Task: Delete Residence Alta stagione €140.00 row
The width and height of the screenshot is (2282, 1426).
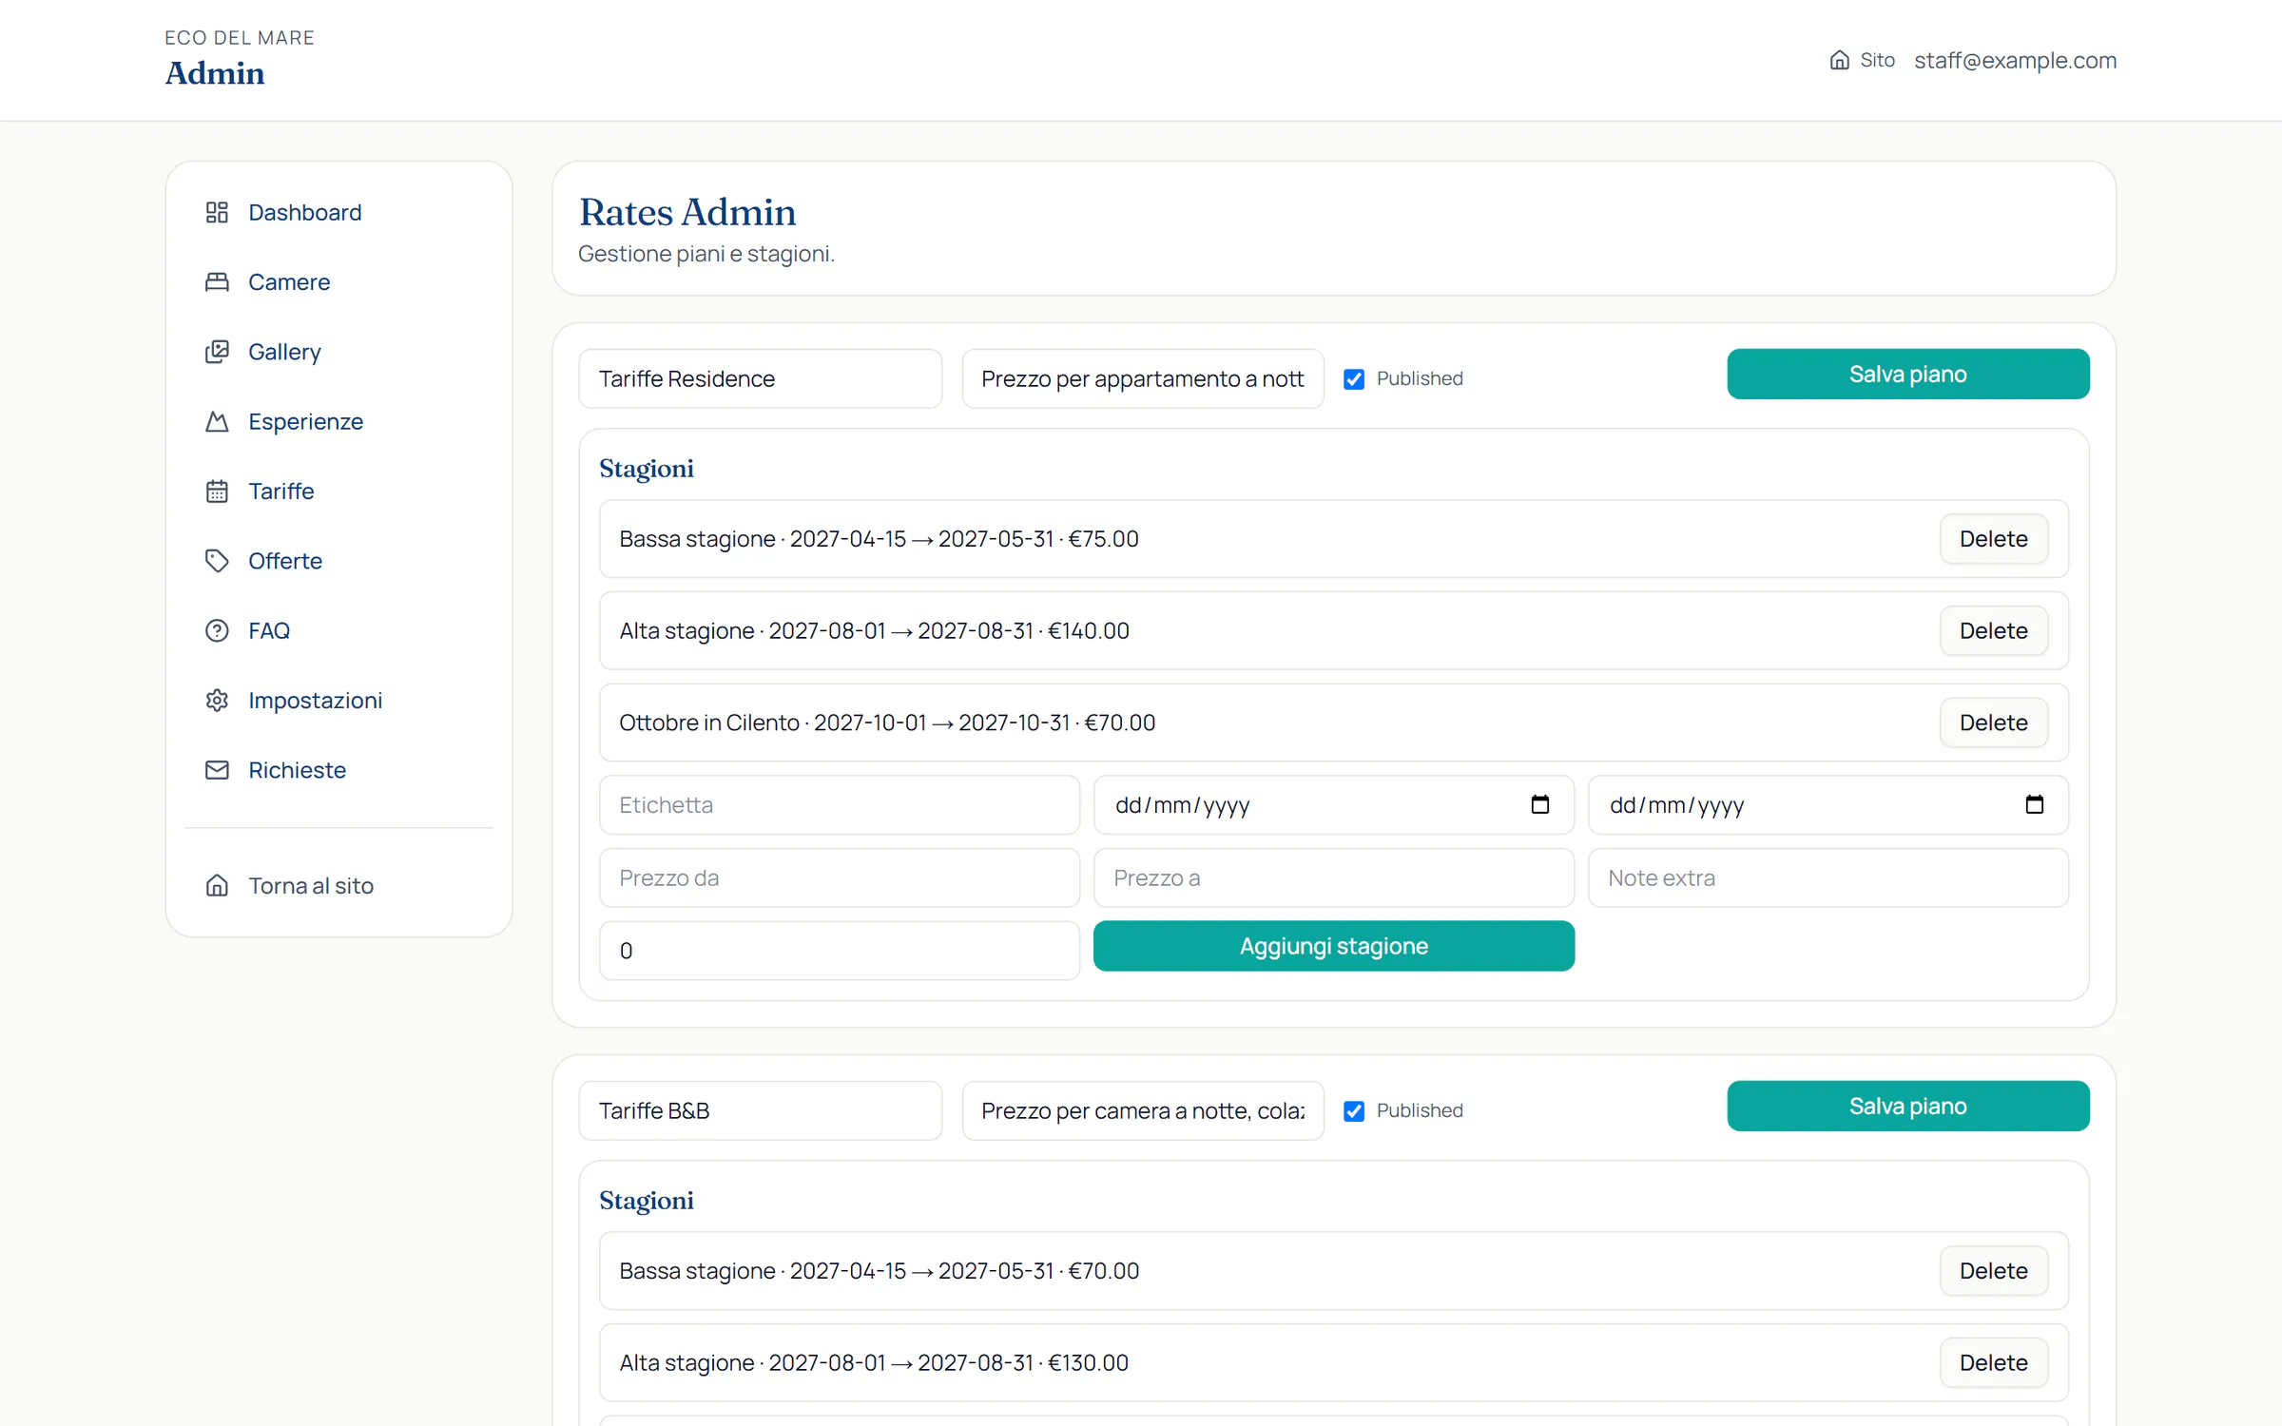Action: coord(1993,630)
